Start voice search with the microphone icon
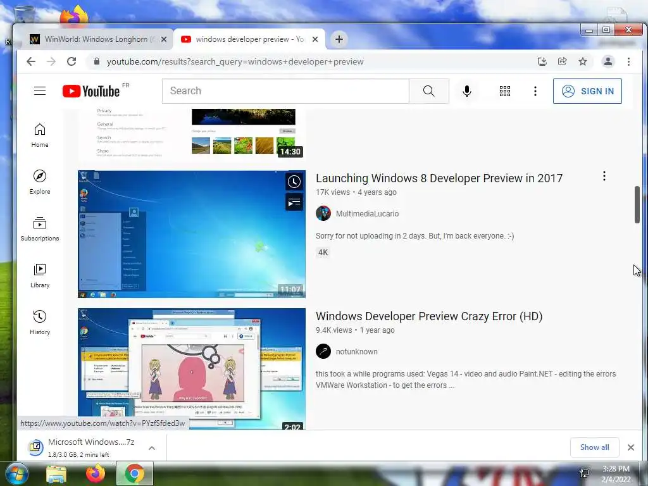 tap(466, 91)
